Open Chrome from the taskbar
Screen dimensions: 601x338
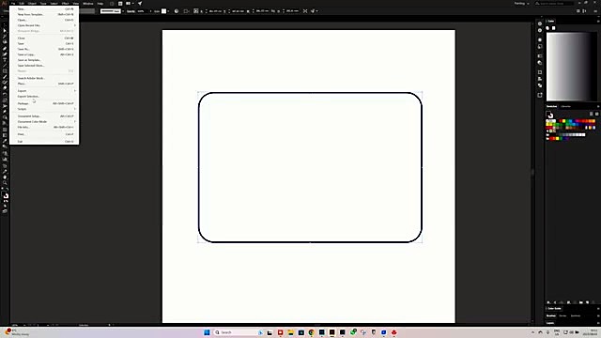tap(311, 332)
